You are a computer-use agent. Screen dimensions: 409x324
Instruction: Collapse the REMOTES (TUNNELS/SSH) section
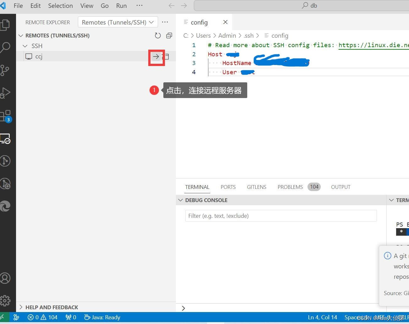[x=21, y=36]
